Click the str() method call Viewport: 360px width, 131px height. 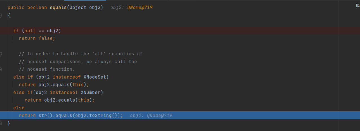pyautogui.click(x=44, y=115)
